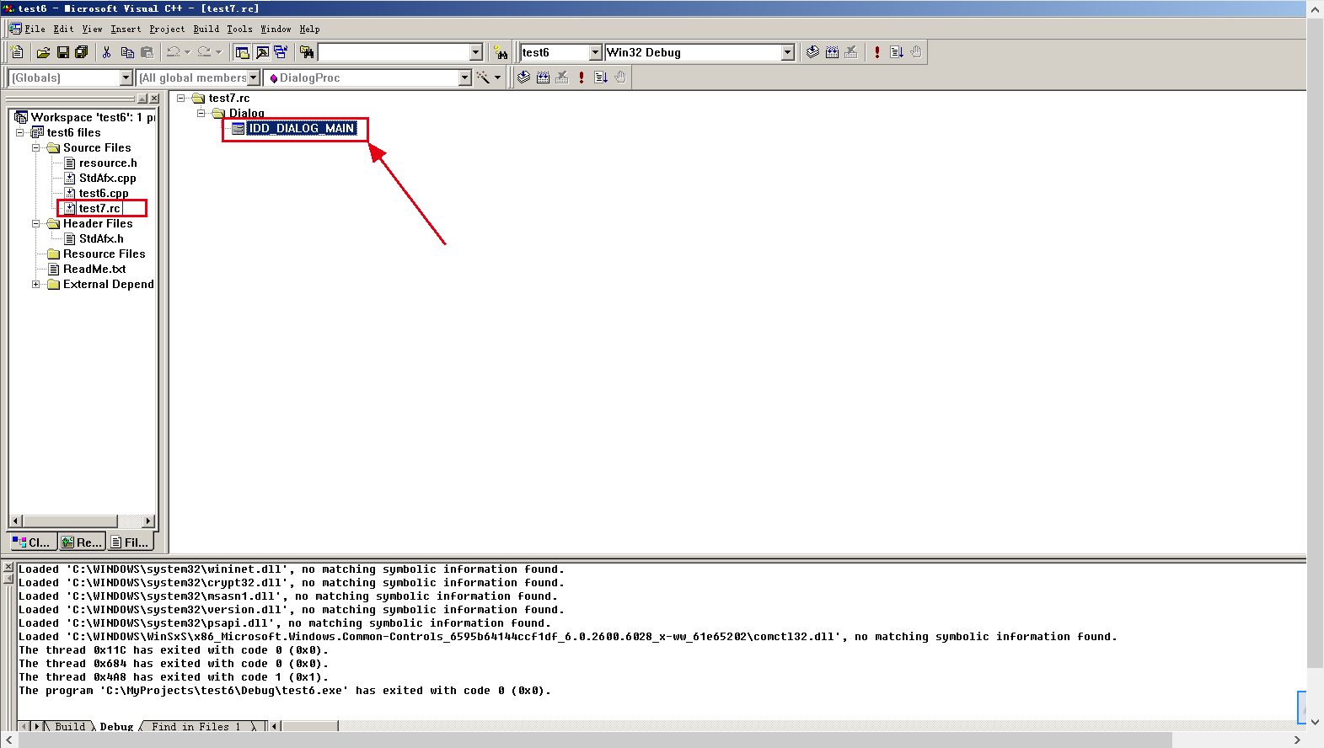Open the Insert menu
Viewport: 1324px width, 748px height.
(x=126, y=29)
